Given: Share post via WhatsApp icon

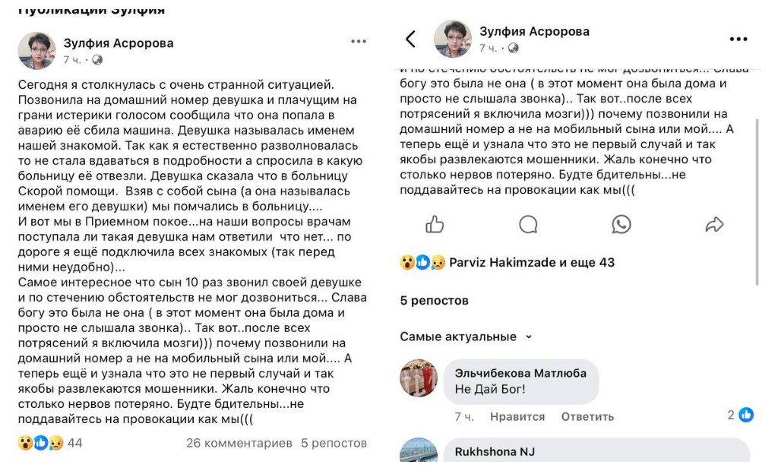Looking at the screenshot, I should pyautogui.click(x=621, y=224).
